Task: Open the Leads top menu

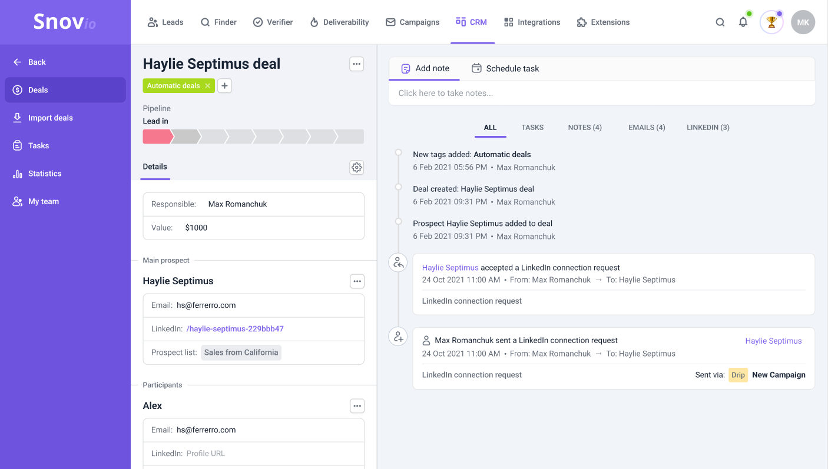Action: point(165,22)
